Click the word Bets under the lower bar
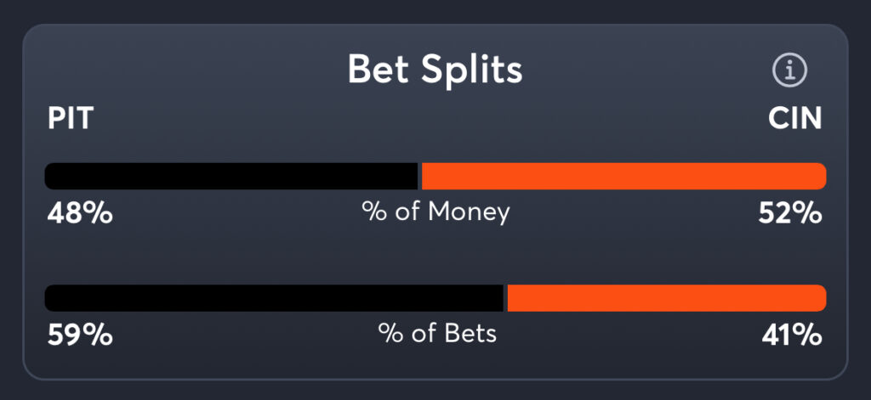This screenshot has height=400, width=871. (x=470, y=333)
